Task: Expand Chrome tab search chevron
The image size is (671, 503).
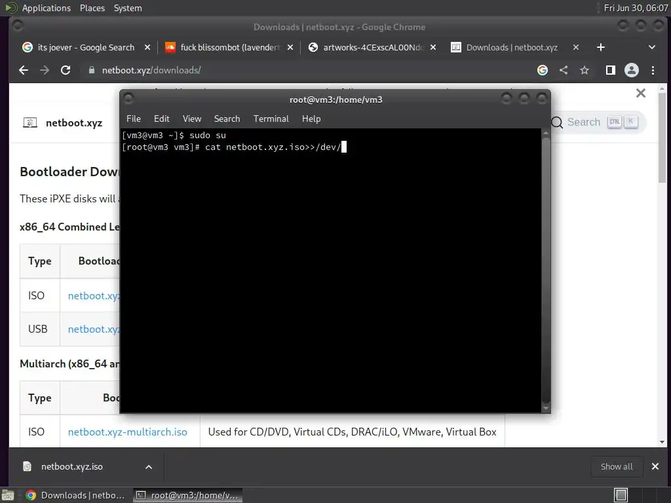Action: pyautogui.click(x=652, y=47)
